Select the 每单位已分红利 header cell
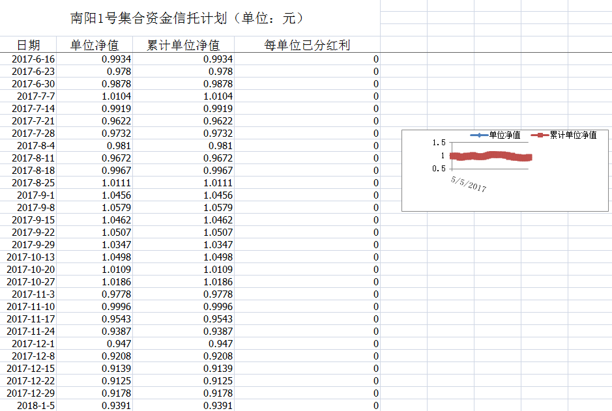Image resolution: width=612 pixels, height=411 pixels. 307,45
